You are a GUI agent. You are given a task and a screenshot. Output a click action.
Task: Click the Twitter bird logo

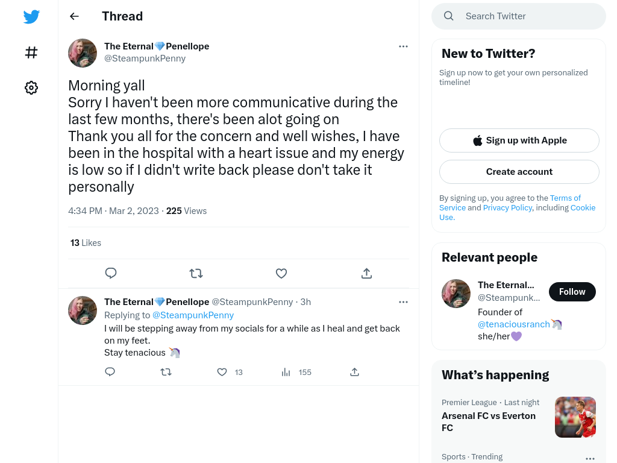coord(31,16)
